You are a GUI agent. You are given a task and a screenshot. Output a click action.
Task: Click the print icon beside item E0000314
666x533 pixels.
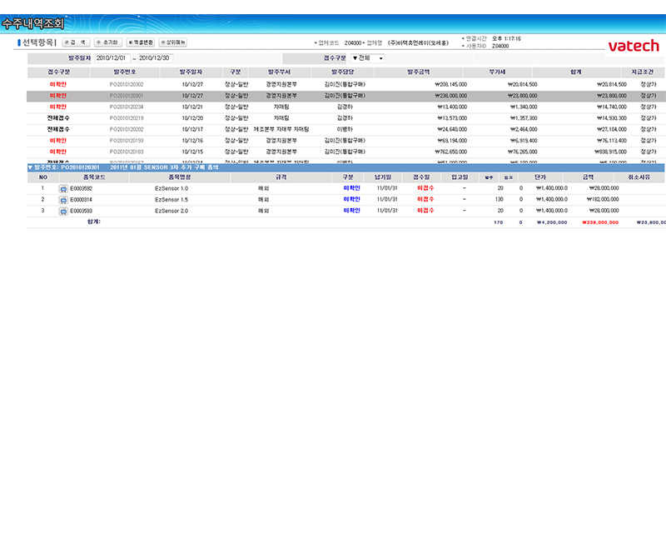tap(63, 200)
